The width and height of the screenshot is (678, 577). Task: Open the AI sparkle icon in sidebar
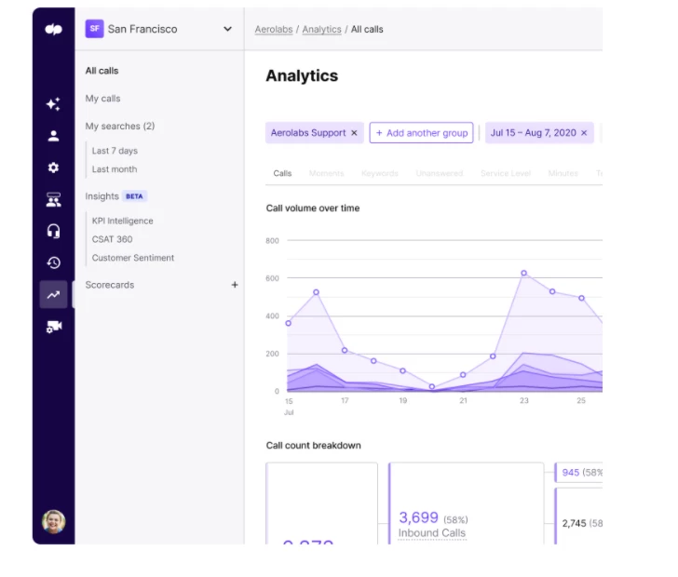tap(54, 104)
